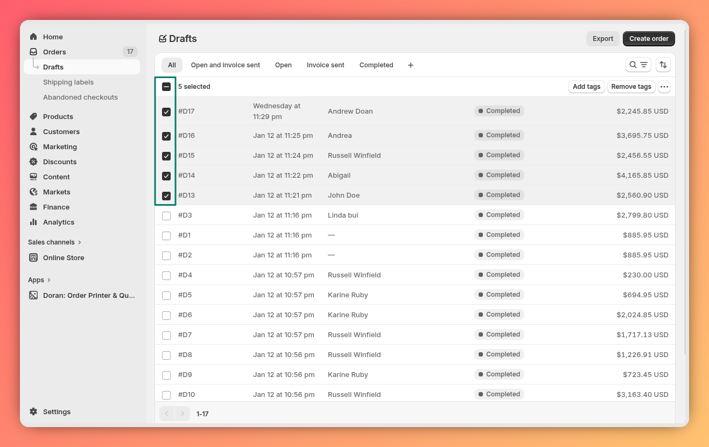
Task: Click the Orders inbox icon
Action: click(33, 52)
